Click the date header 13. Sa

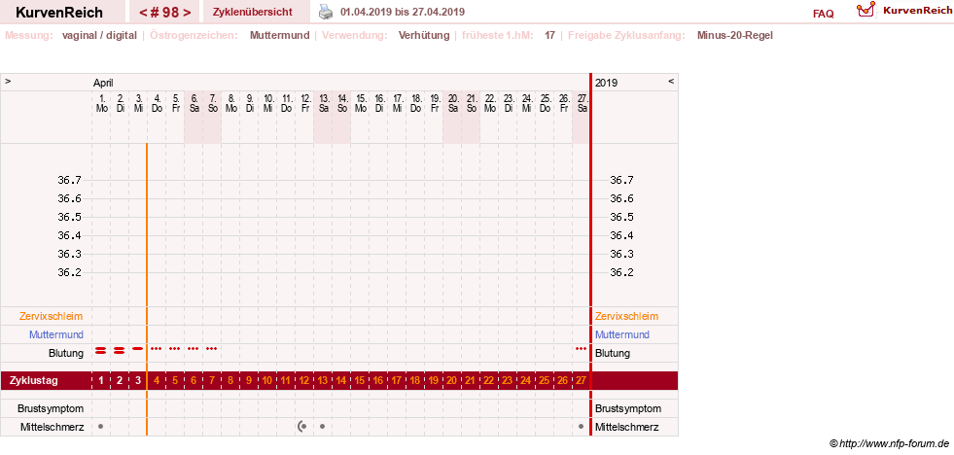pyautogui.click(x=324, y=103)
